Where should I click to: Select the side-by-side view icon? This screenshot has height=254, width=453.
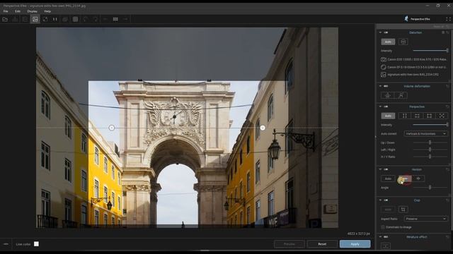(x=25, y=19)
